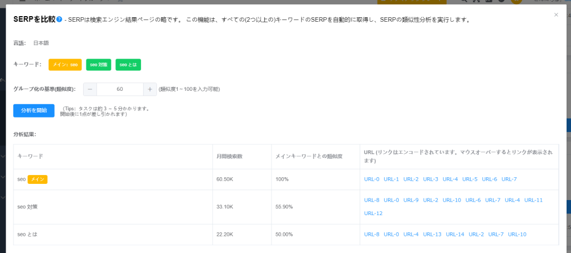Open URL-0 in the seo とは row
Image resolution: width=571 pixels, height=253 pixels.
[391, 235]
